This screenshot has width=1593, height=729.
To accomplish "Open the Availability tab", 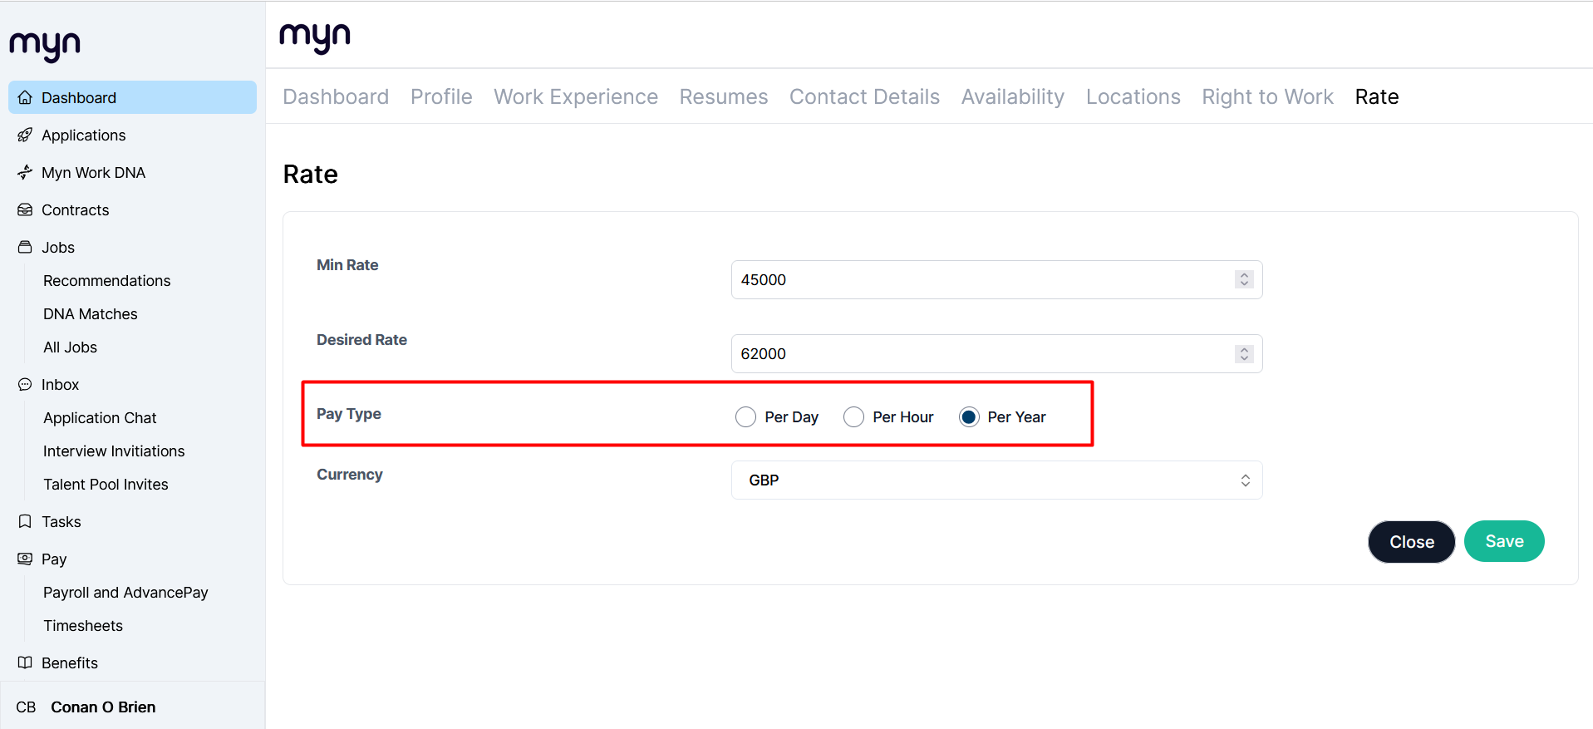I will [1013, 96].
